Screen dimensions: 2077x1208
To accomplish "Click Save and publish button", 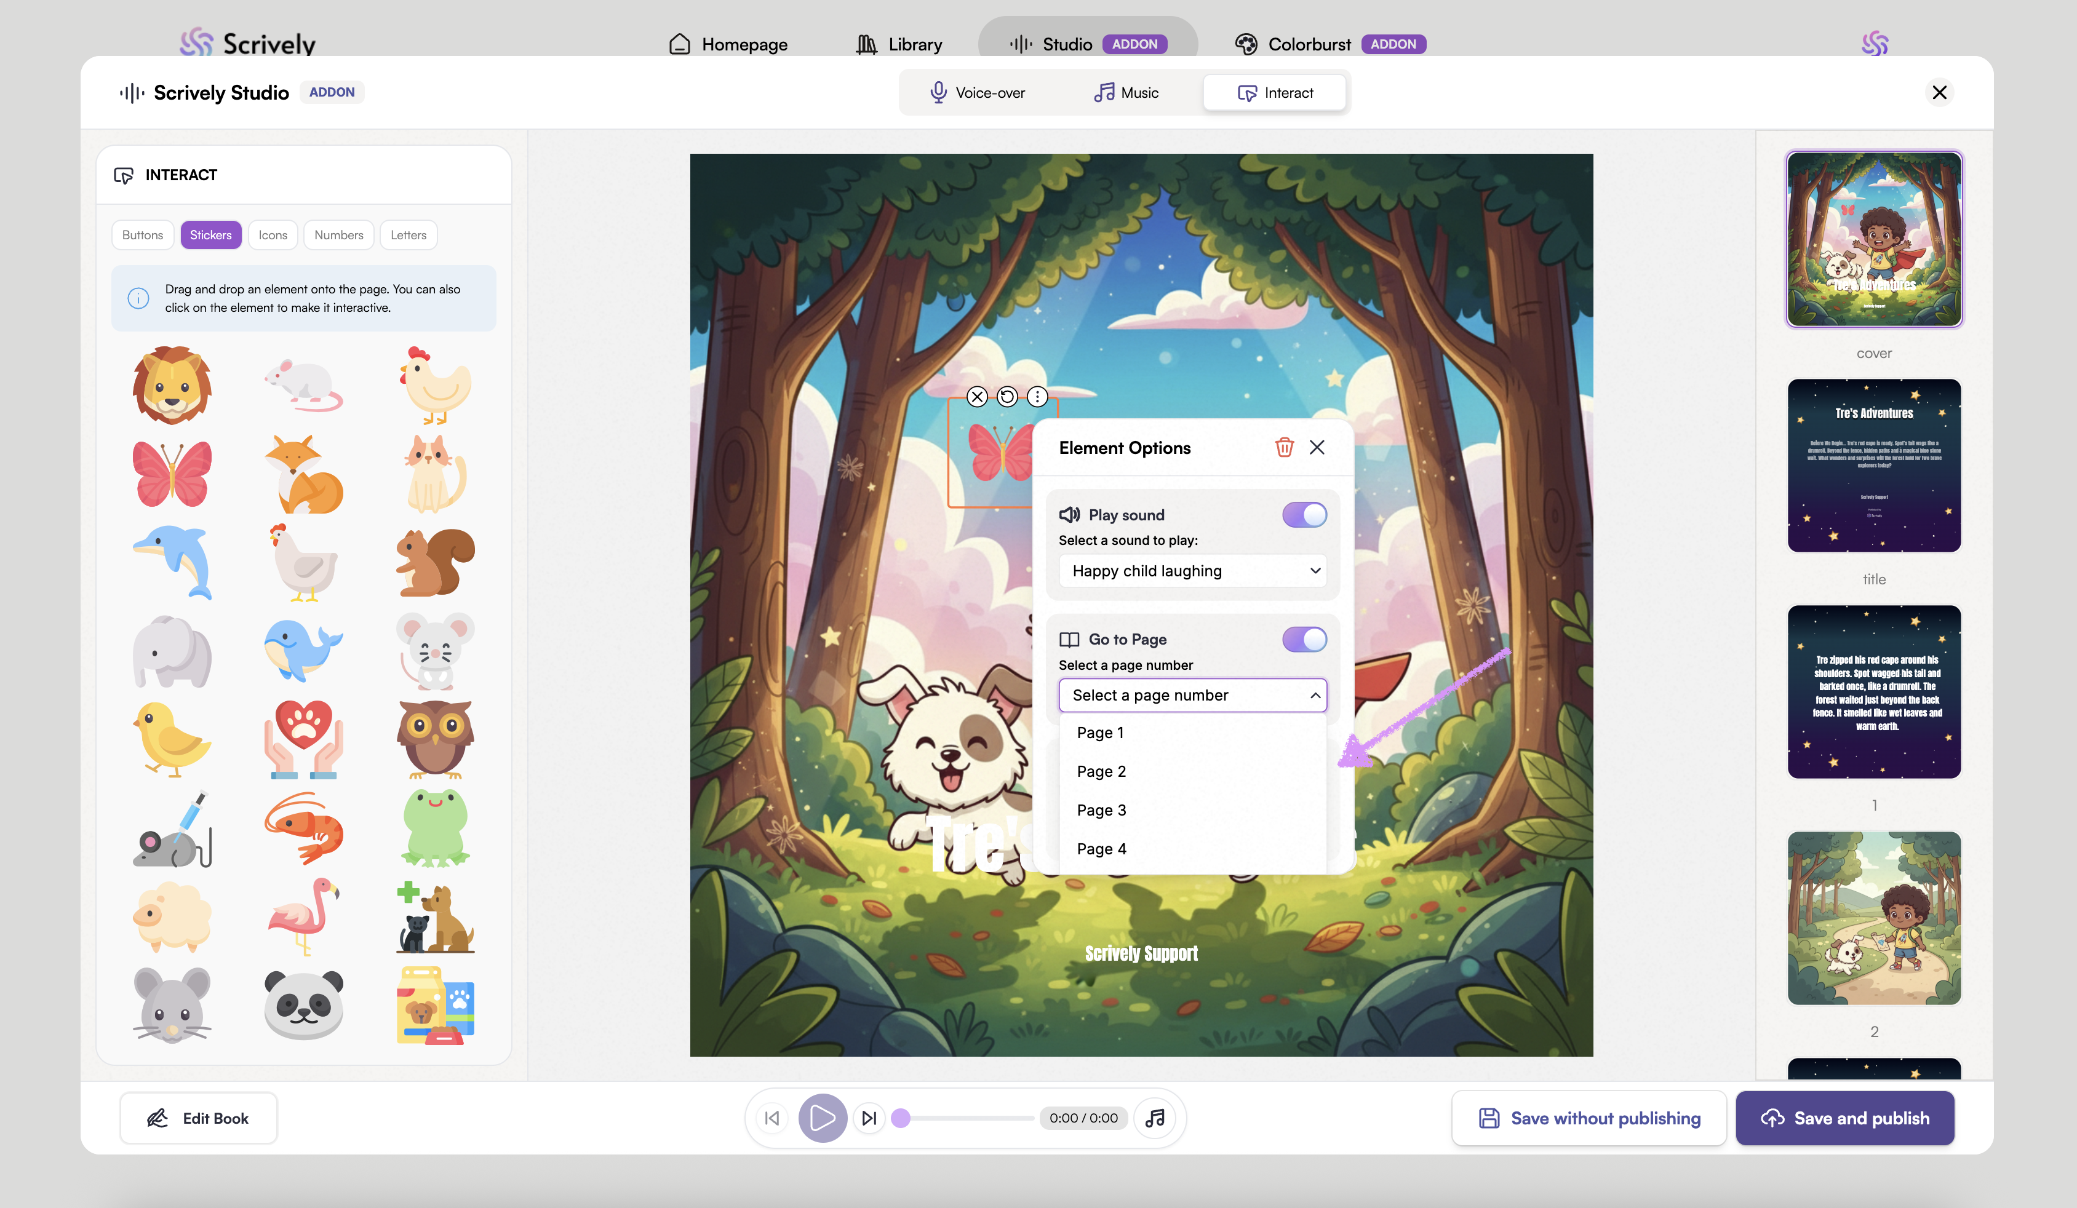I will (1844, 1118).
